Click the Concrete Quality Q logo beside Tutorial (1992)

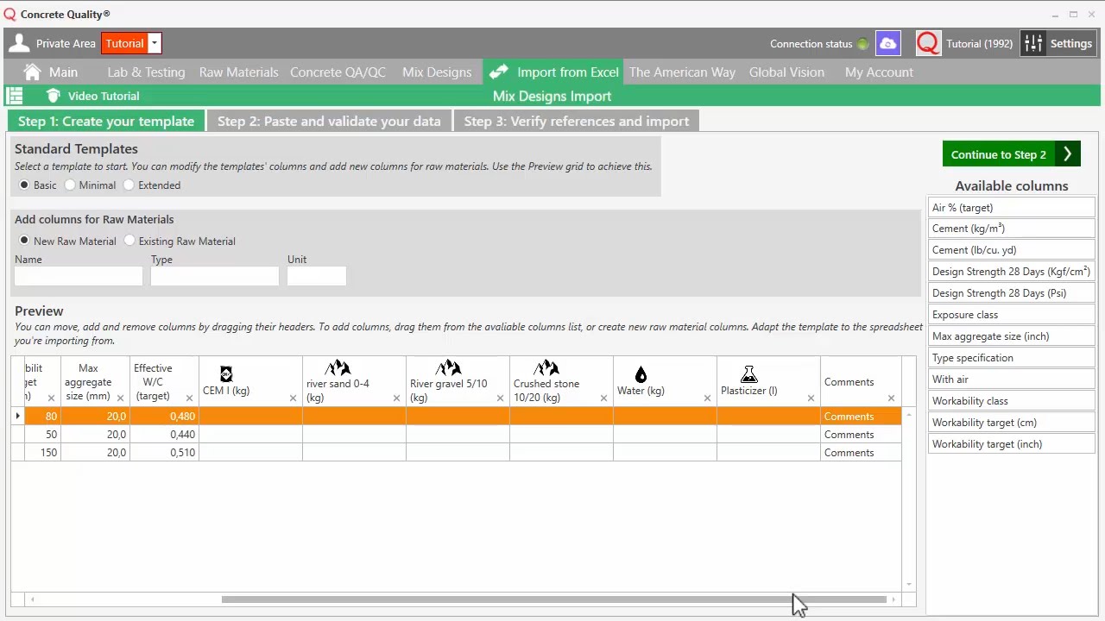pyautogui.click(x=927, y=43)
